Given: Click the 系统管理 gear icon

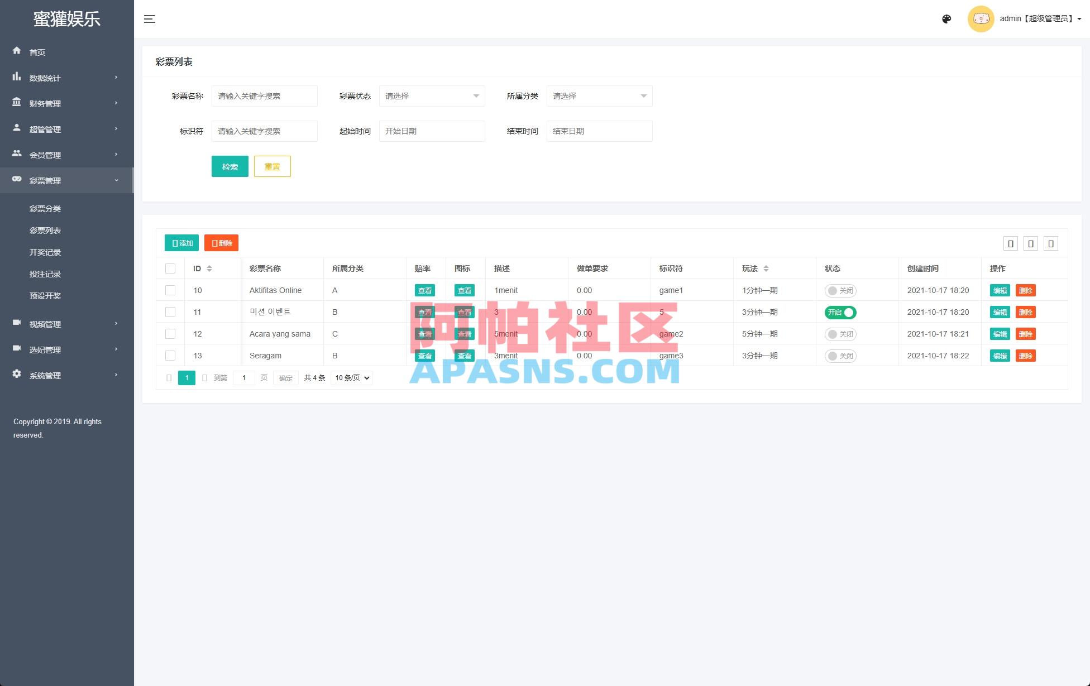Looking at the screenshot, I should coord(17,375).
